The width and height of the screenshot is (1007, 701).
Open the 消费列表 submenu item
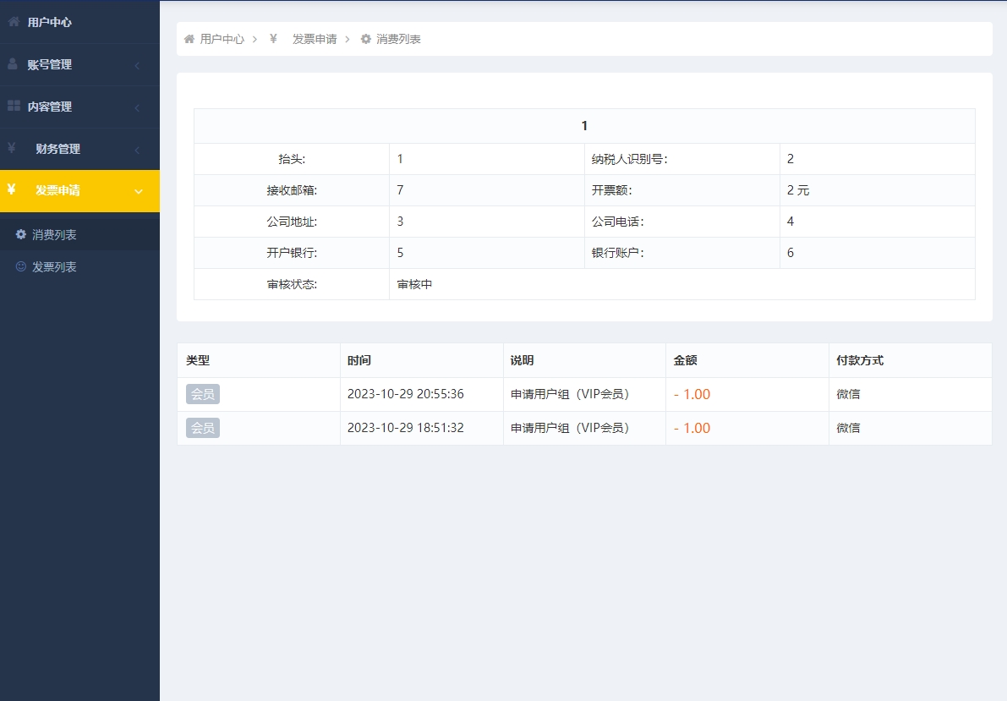[x=54, y=235]
